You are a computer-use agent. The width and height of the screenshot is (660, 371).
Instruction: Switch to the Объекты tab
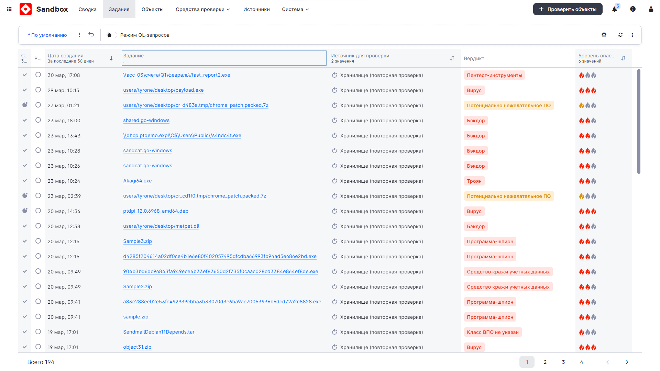(x=152, y=9)
